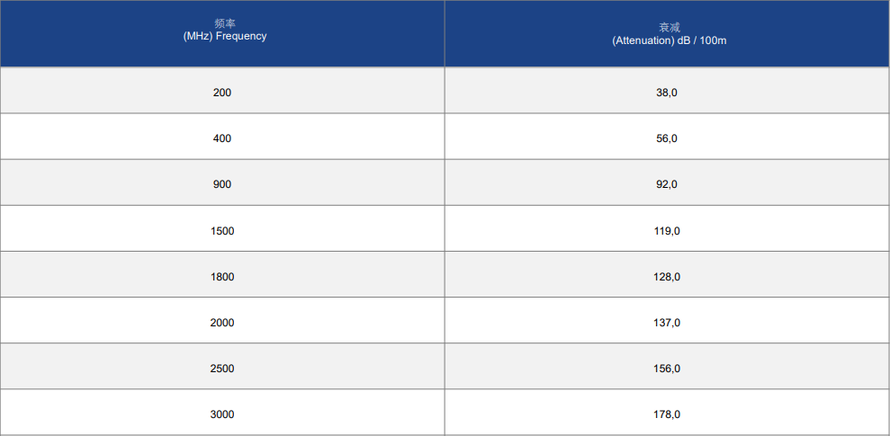Select the 400 MHz frequency cell
890x436 pixels.
tap(222, 137)
